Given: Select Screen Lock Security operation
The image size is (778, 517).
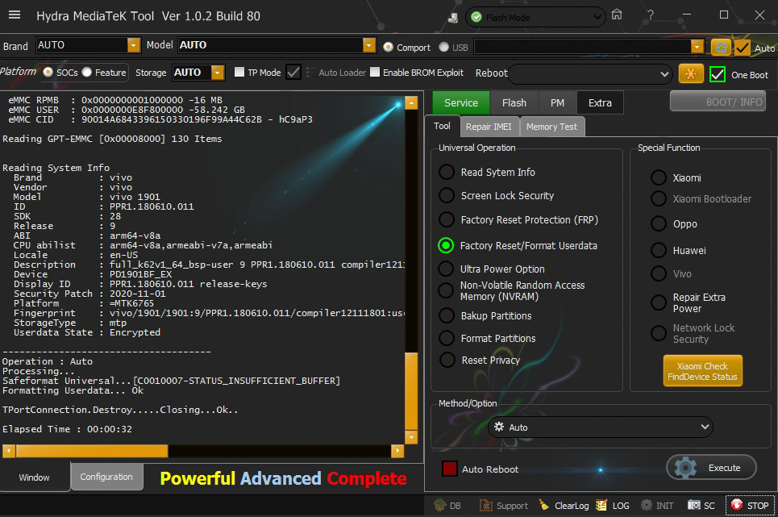Looking at the screenshot, I should click(x=447, y=195).
